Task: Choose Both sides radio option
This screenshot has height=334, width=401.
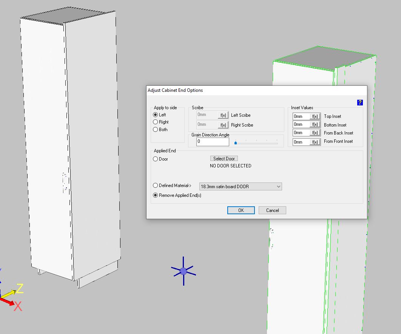Action: coord(156,130)
